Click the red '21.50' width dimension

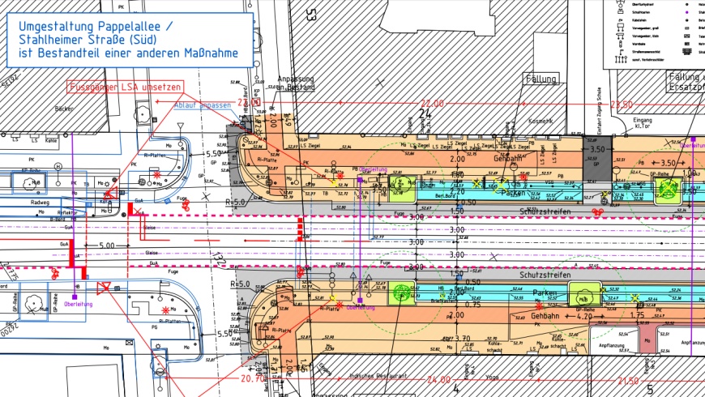click(628, 381)
